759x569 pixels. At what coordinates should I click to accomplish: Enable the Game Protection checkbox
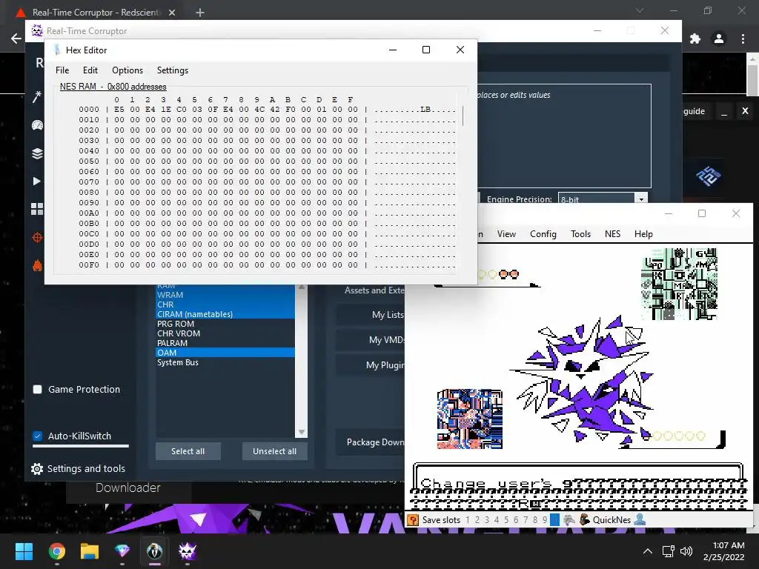(37, 390)
